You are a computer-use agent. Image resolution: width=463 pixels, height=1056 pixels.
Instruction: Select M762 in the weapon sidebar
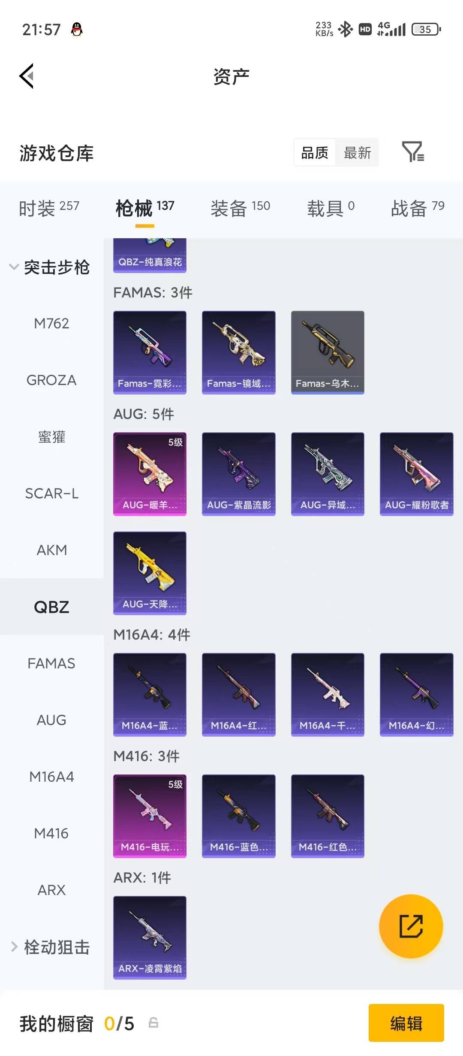point(51,323)
